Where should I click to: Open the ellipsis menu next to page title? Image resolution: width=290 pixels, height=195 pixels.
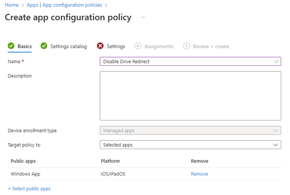point(143,18)
